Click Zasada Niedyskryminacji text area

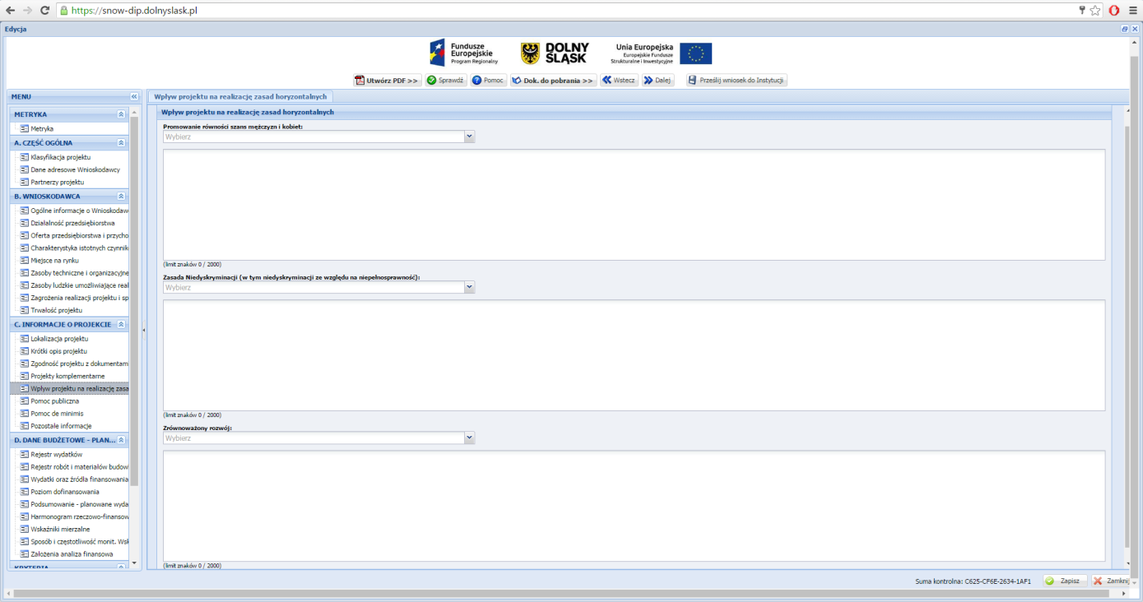(634, 355)
